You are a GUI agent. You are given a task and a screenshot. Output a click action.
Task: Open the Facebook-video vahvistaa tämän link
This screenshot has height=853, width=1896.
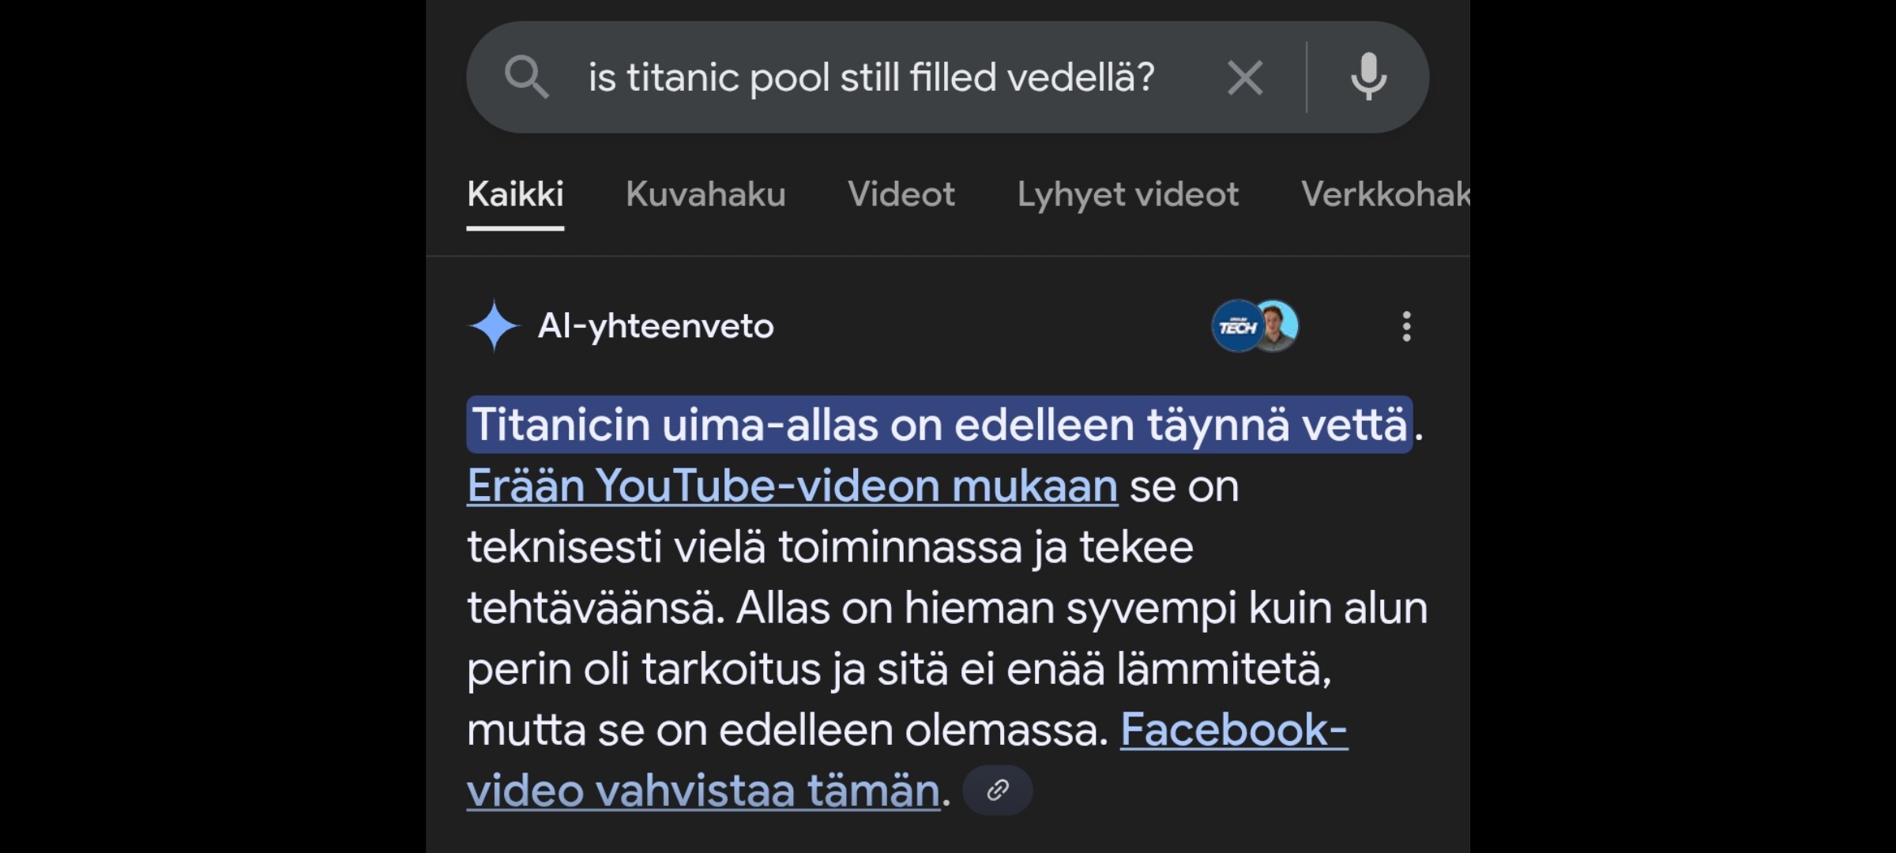pos(907,760)
